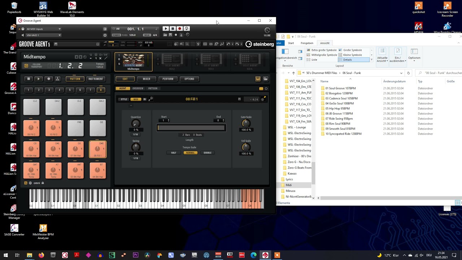Click the pattern Play button
Image resolution: width=462 pixels, height=260 pixels.
(38, 79)
